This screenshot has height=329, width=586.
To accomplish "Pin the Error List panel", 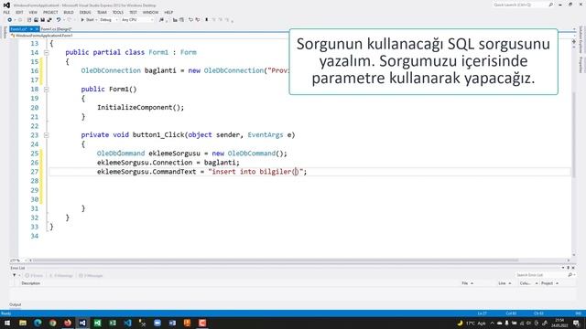I will 568,268.
